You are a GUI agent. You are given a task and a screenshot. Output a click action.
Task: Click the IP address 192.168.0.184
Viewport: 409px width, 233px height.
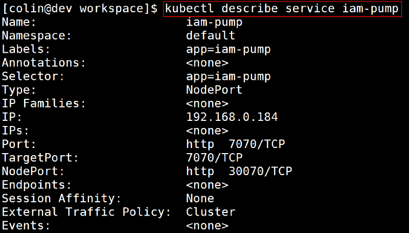232,117
